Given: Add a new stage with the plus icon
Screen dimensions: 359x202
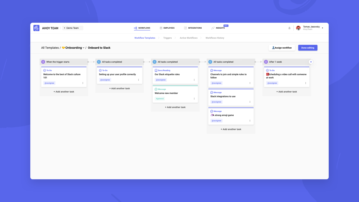Looking at the screenshot, I should [x=311, y=62].
